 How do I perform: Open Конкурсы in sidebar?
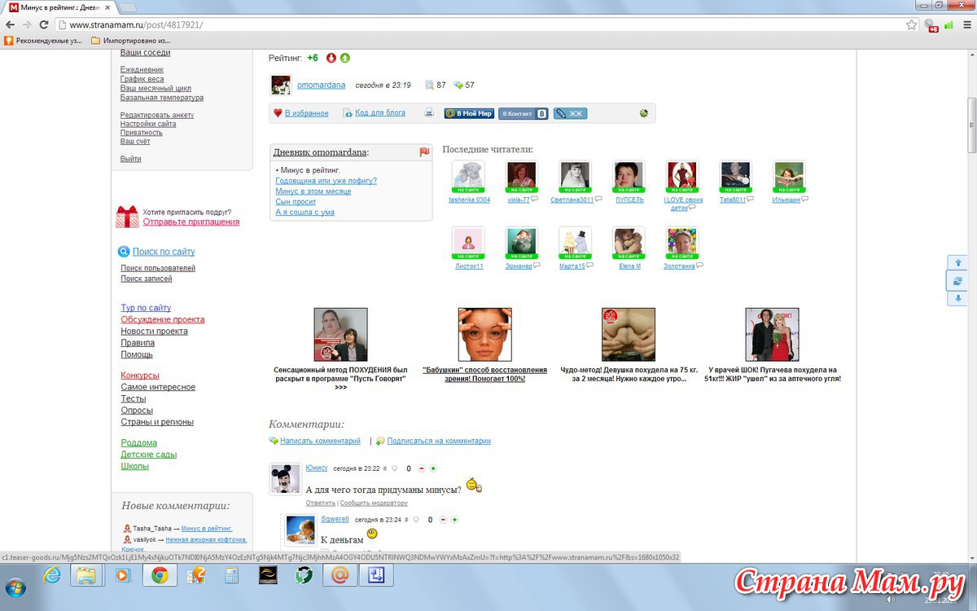click(140, 376)
